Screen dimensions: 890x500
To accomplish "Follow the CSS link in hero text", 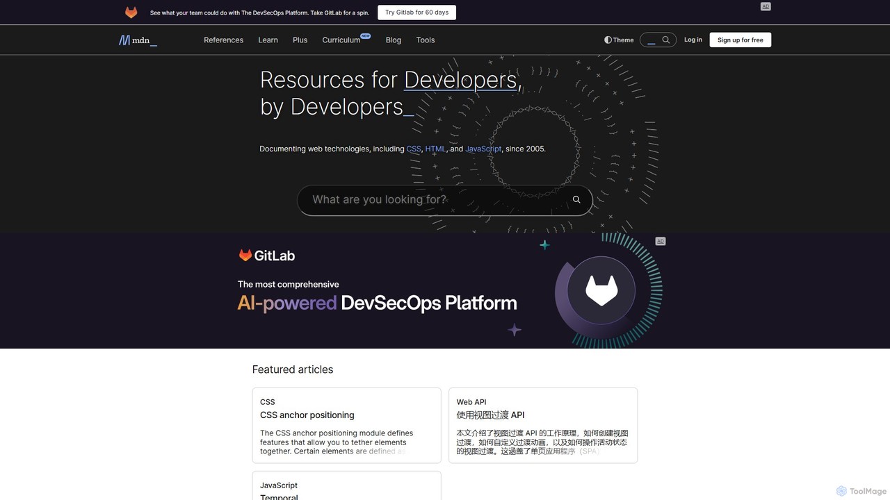I will click(x=414, y=149).
